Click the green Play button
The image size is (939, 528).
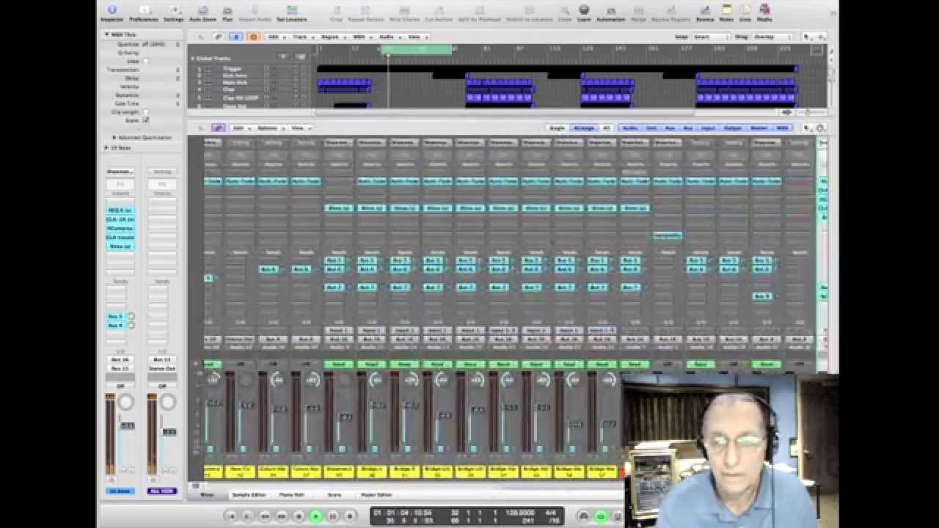point(316,516)
